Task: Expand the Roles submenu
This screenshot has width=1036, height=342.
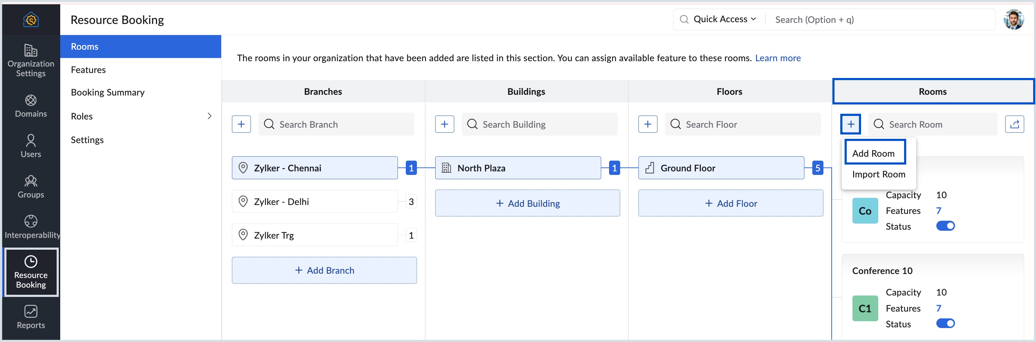Action: pyautogui.click(x=209, y=116)
